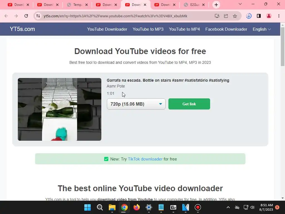This screenshot has height=214, width=285.
Task: Open the TikTok downloader link
Action: pos(145,159)
